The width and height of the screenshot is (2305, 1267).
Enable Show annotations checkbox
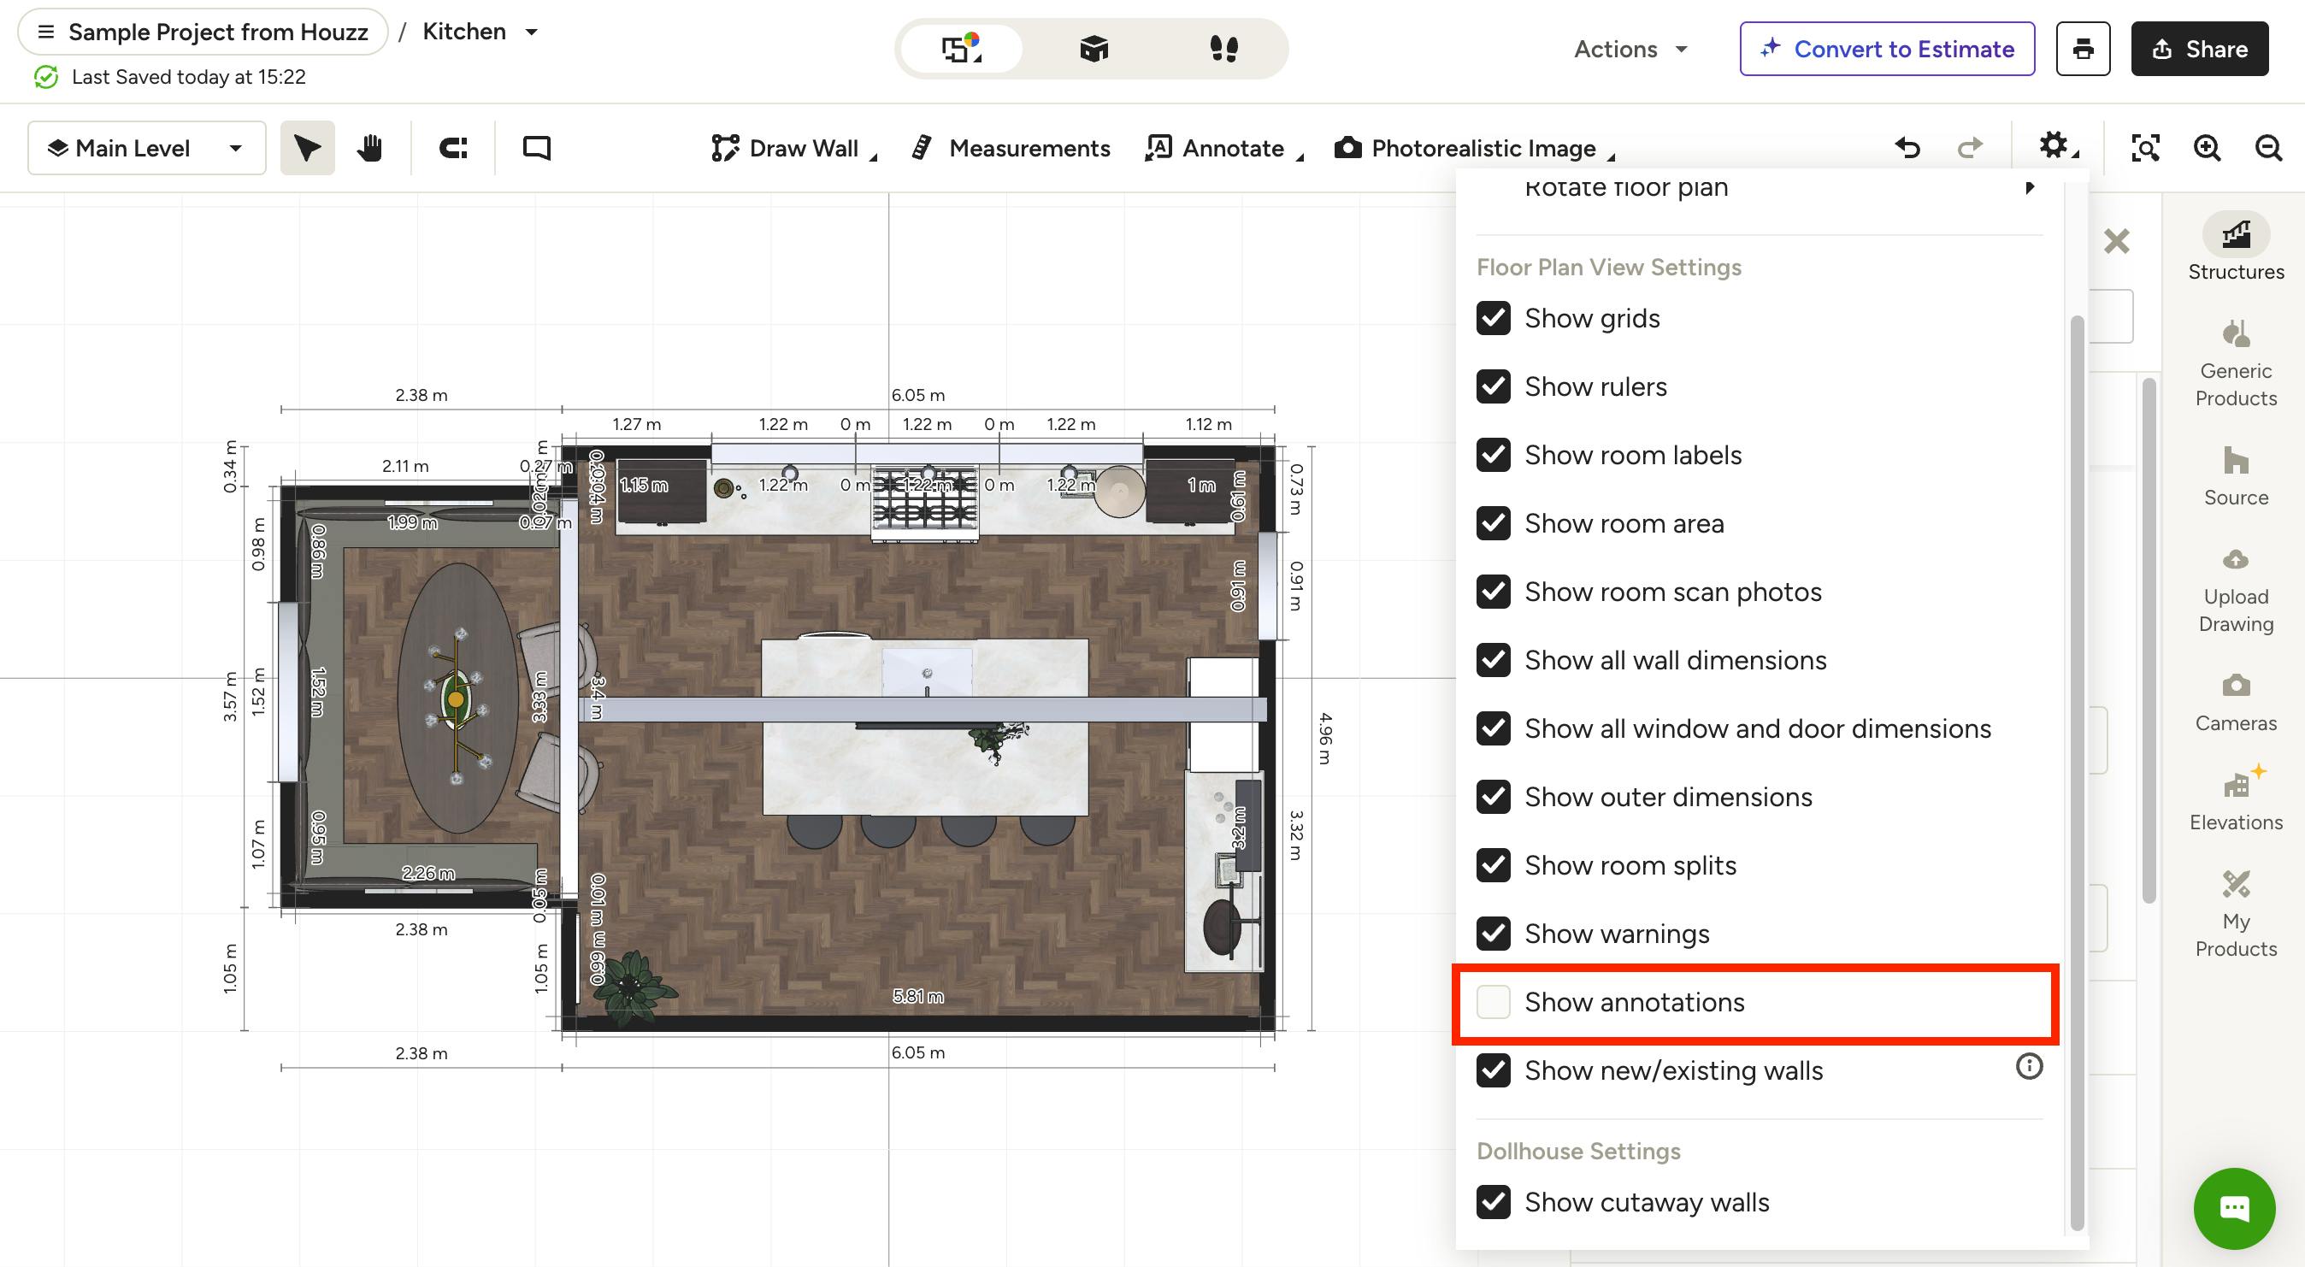tap(1494, 1001)
